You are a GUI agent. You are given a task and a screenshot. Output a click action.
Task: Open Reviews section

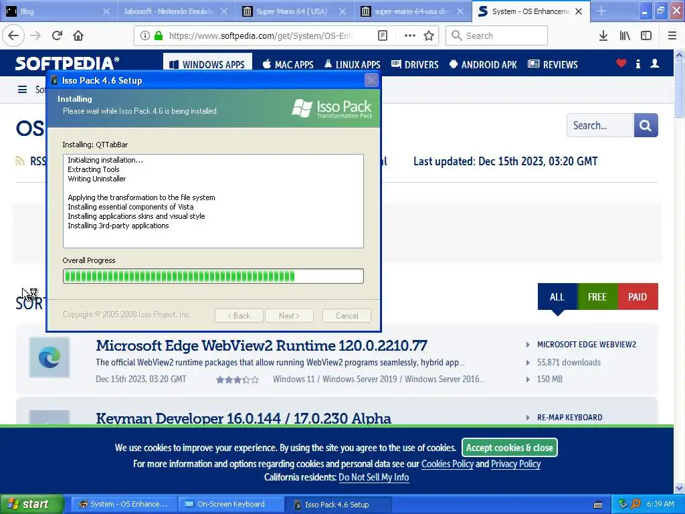pos(553,64)
